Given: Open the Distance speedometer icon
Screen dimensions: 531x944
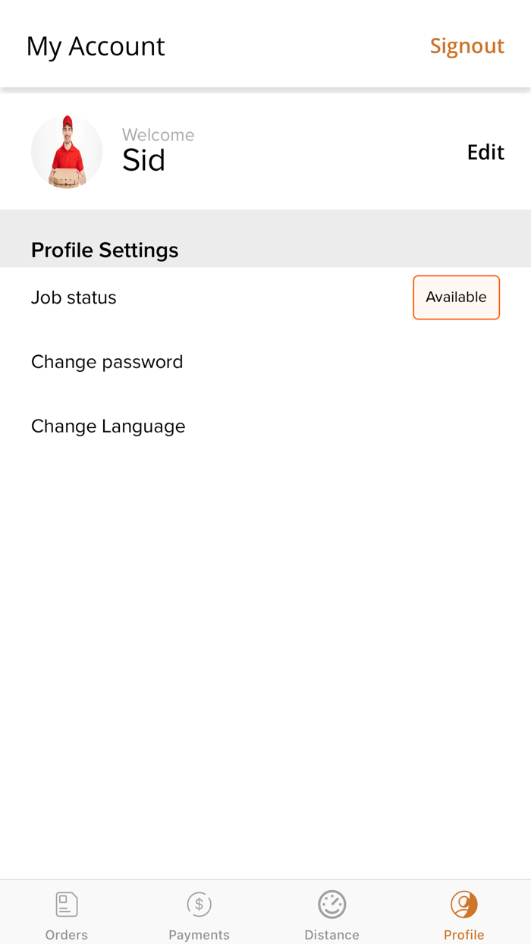Looking at the screenshot, I should click(331, 904).
